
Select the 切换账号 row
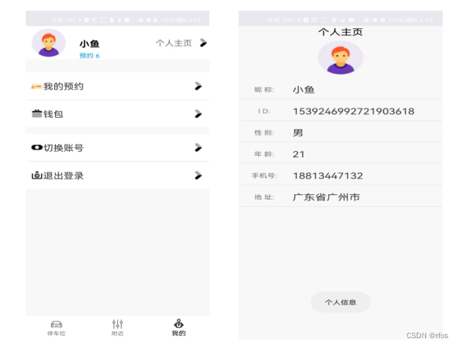click(117, 148)
